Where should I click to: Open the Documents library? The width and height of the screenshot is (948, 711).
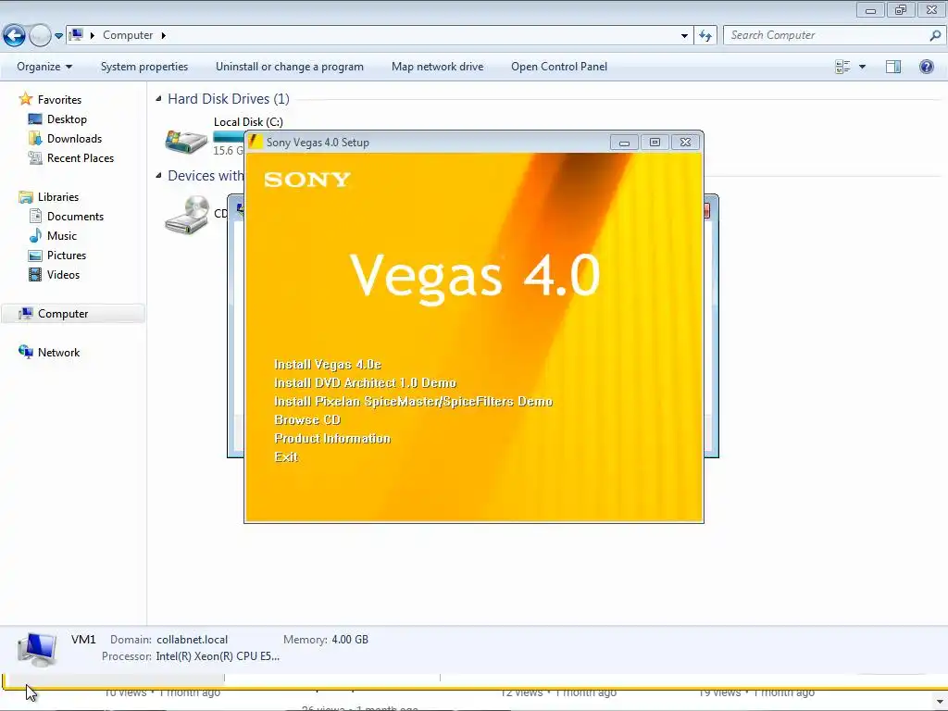click(75, 217)
